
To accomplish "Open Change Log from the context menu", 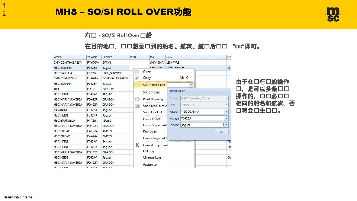I will coord(152,157).
